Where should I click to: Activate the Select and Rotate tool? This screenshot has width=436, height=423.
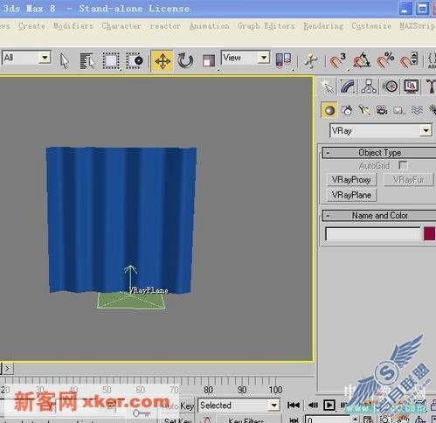[185, 61]
